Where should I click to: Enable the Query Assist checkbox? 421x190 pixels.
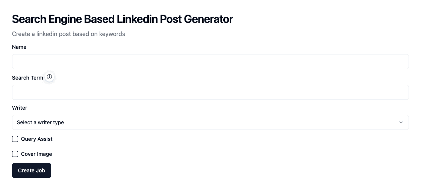tap(15, 139)
